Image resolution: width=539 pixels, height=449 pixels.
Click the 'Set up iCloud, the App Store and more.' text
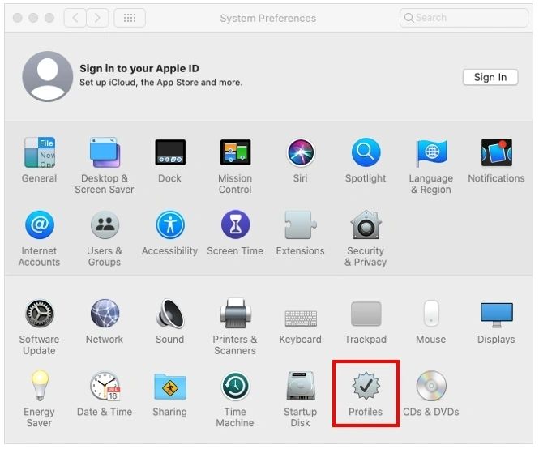[x=160, y=83]
